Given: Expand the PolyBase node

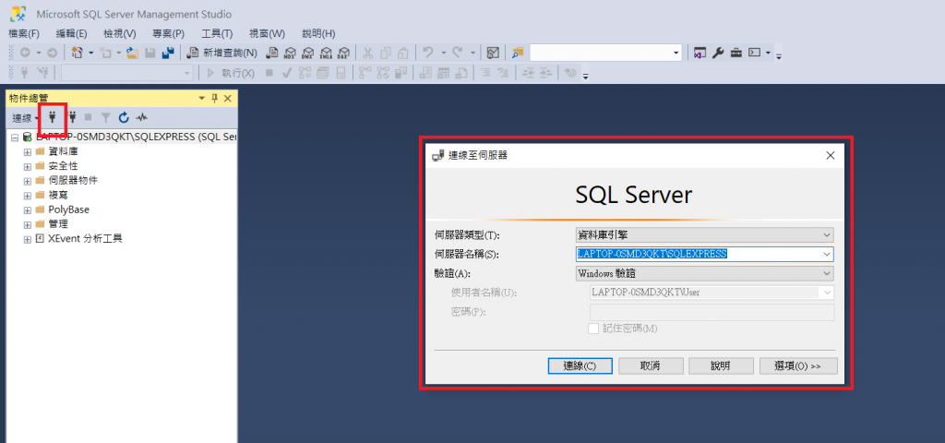Looking at the screenshot, I should (27, 210).
